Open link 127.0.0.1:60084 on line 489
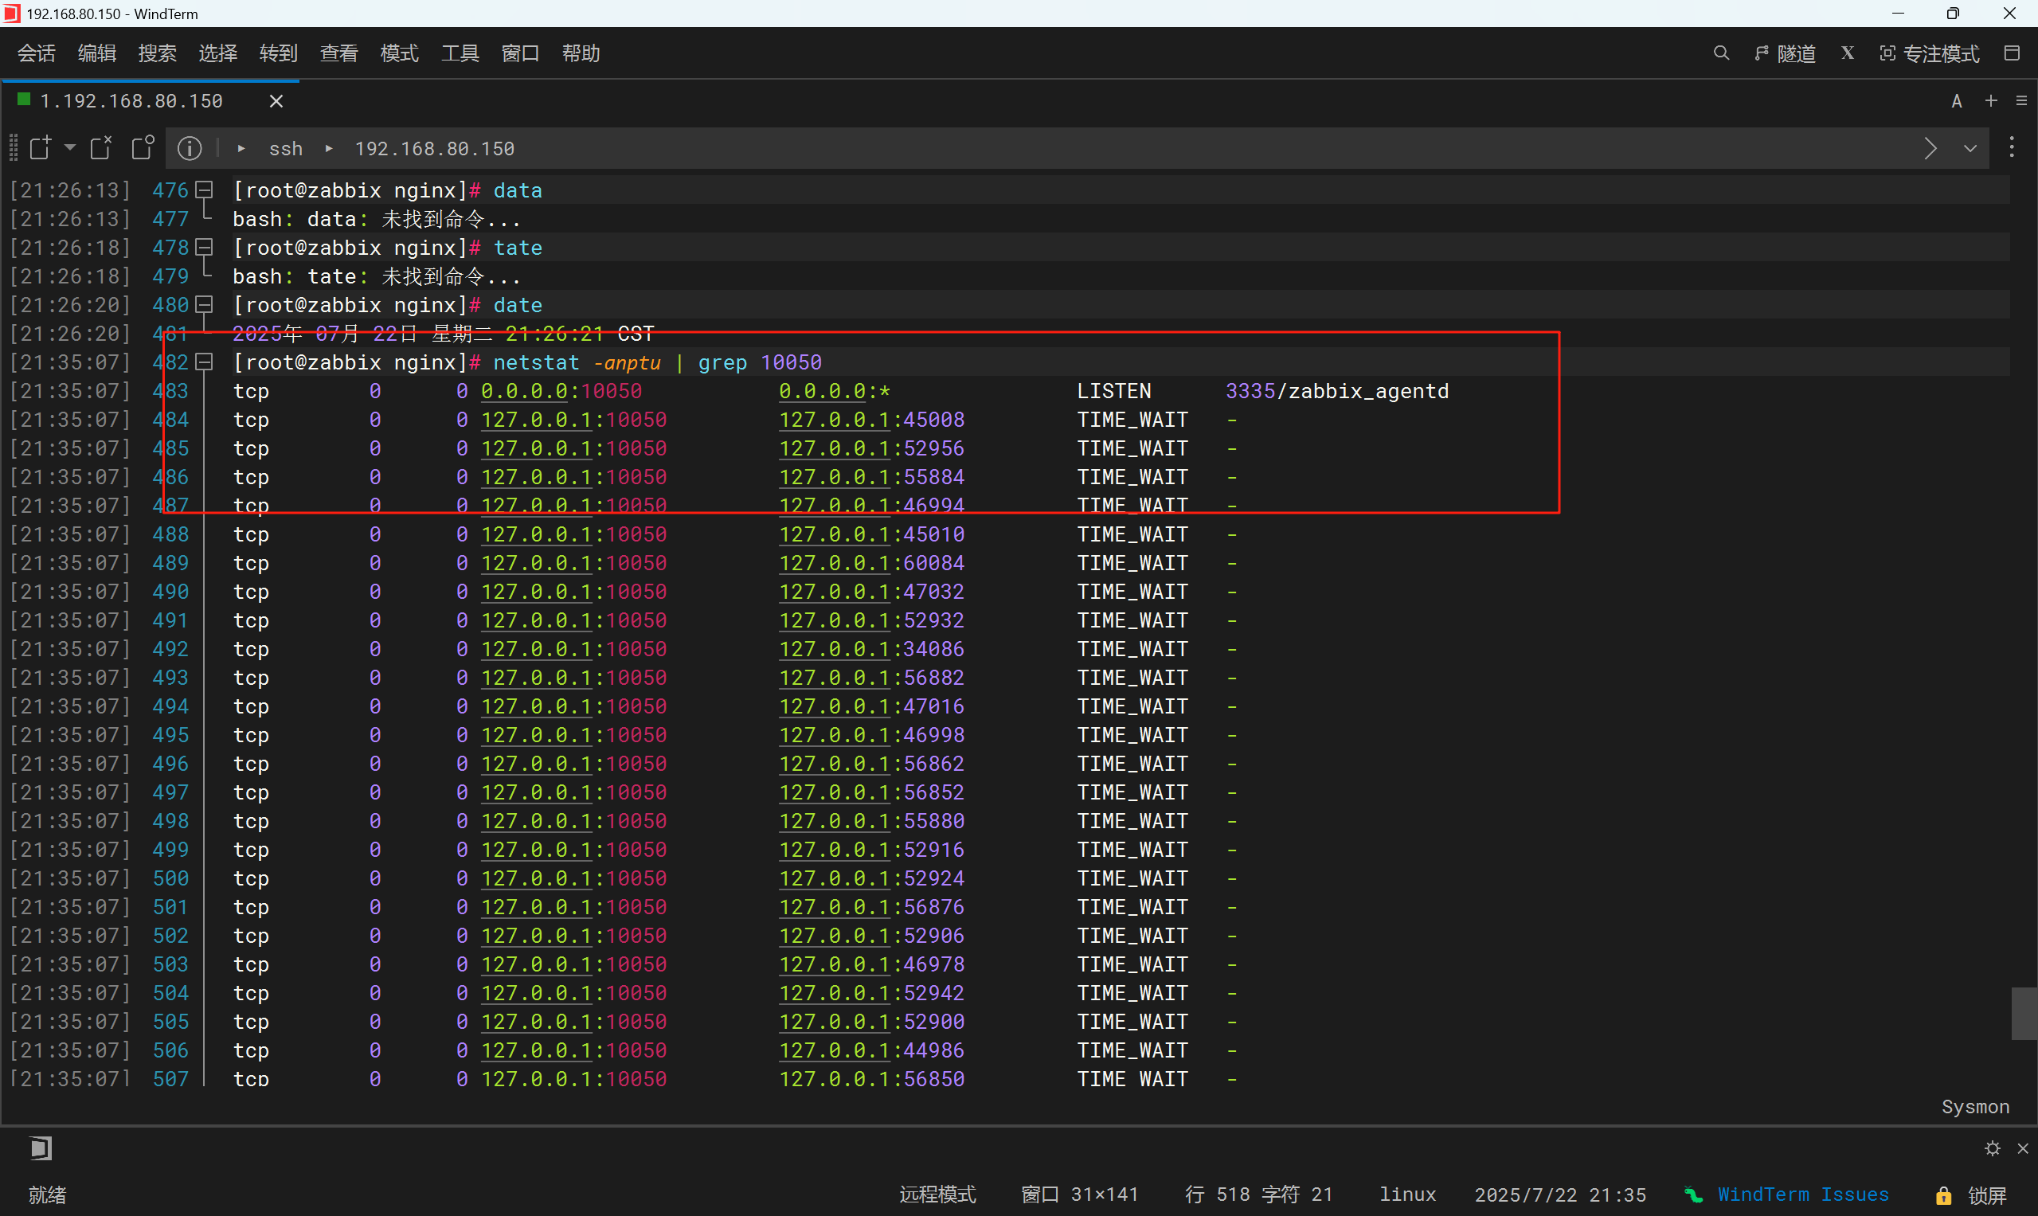2038x1216 pixels. [x=872, y=563]
